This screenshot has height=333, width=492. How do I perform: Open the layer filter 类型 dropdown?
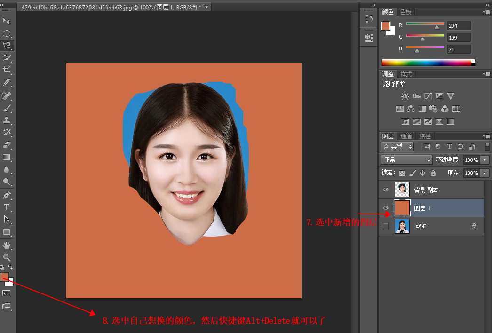pos(397,146)
